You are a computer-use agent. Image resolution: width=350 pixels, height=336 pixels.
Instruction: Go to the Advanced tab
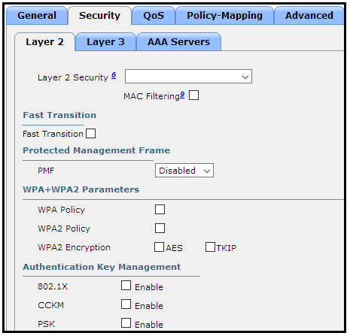pos(309,16)
